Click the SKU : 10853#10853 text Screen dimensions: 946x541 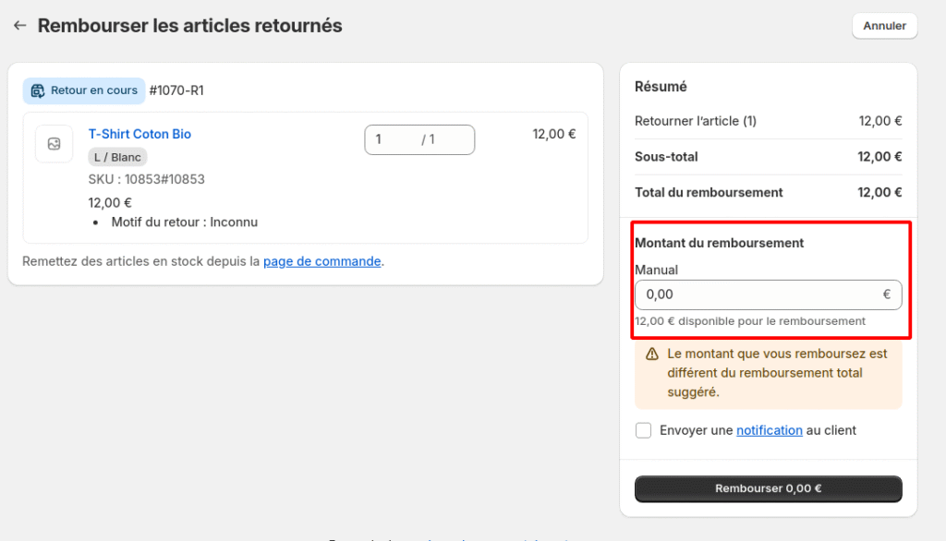coord(146,179)
